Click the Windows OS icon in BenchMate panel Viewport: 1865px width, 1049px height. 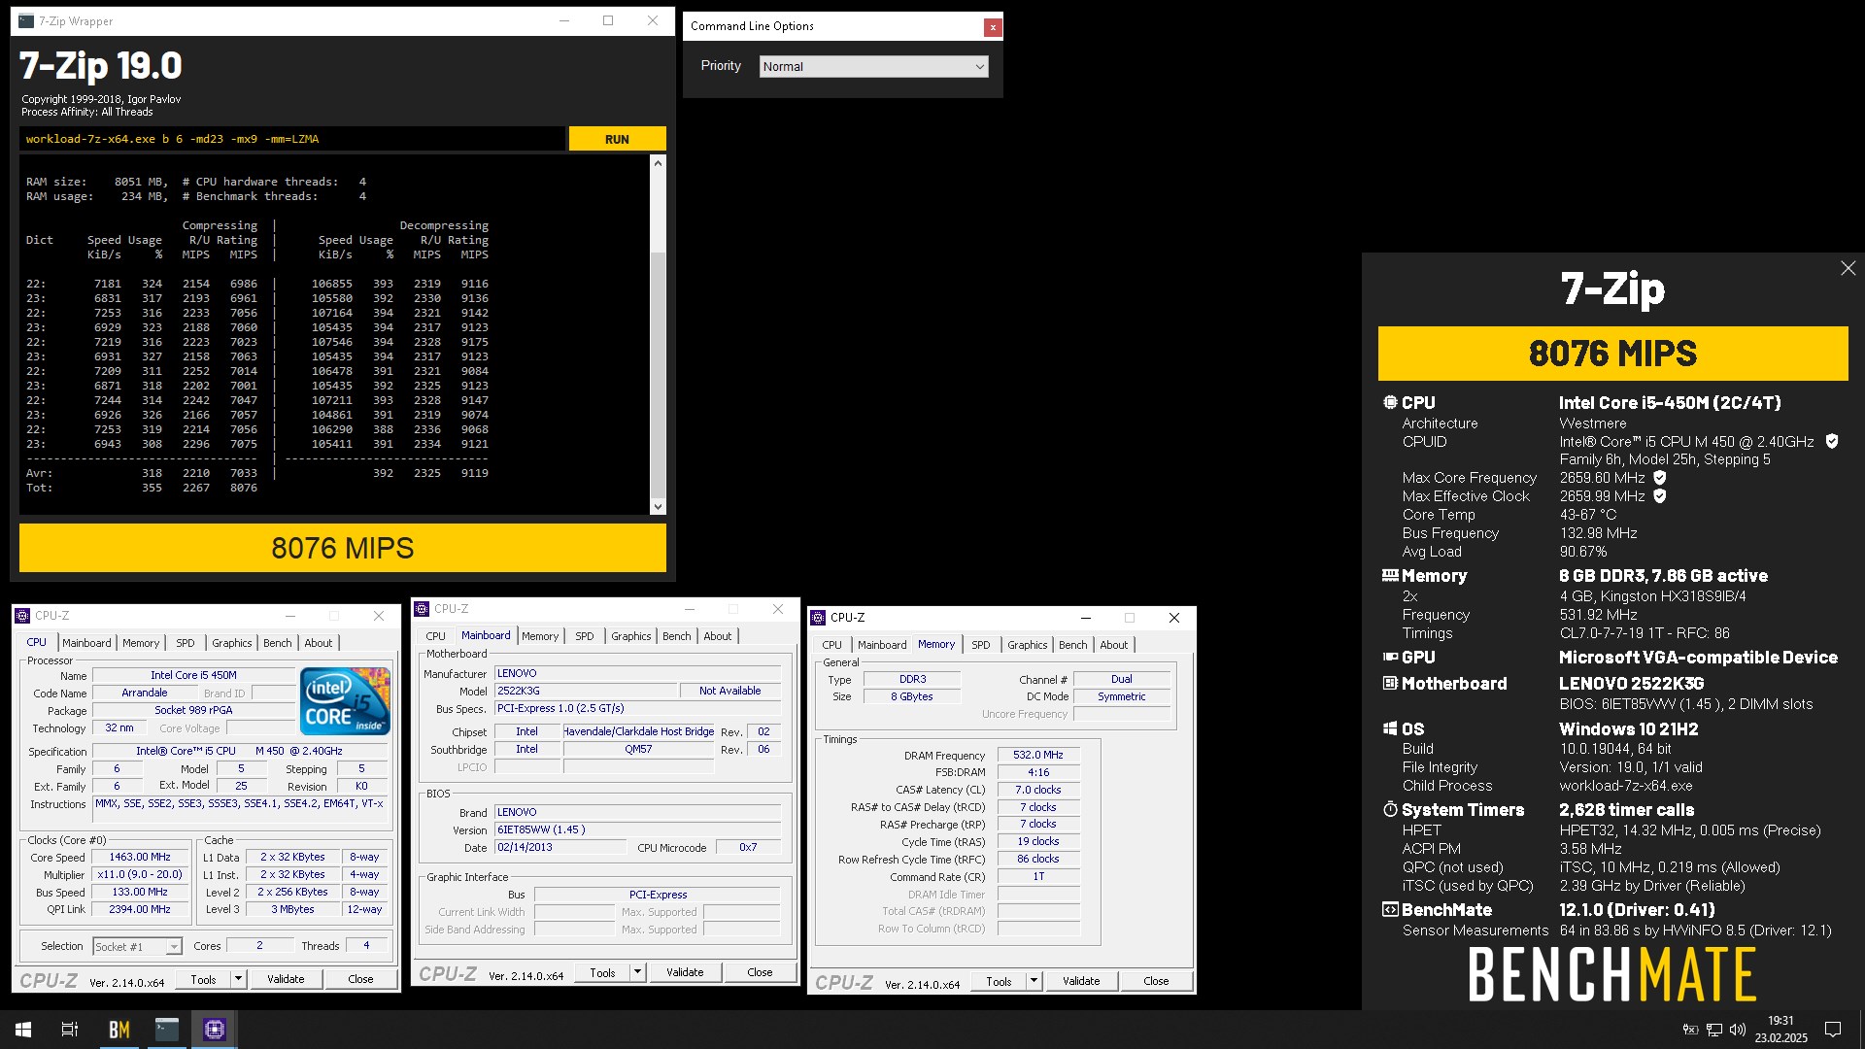pyautogui.click(x=1390, y=728)
